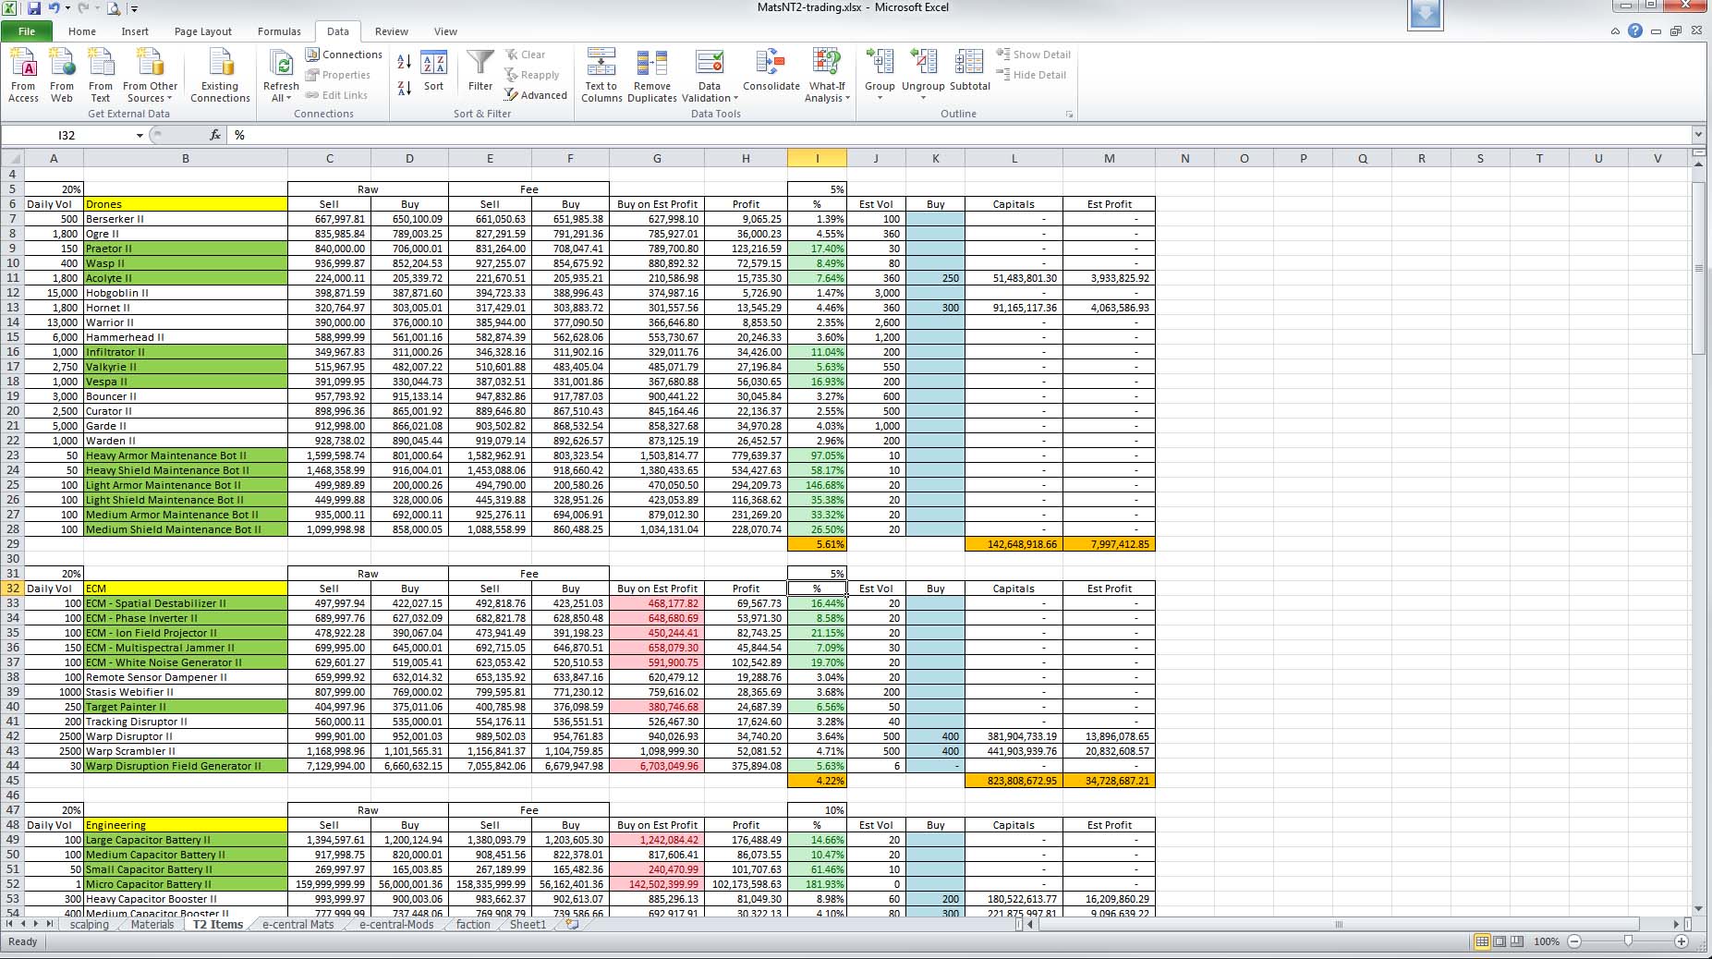Viewport: 1712px width, 959px height.
Task: Open the scalping sheet tab
Action: pyautogui.click(x=90, y=924)
